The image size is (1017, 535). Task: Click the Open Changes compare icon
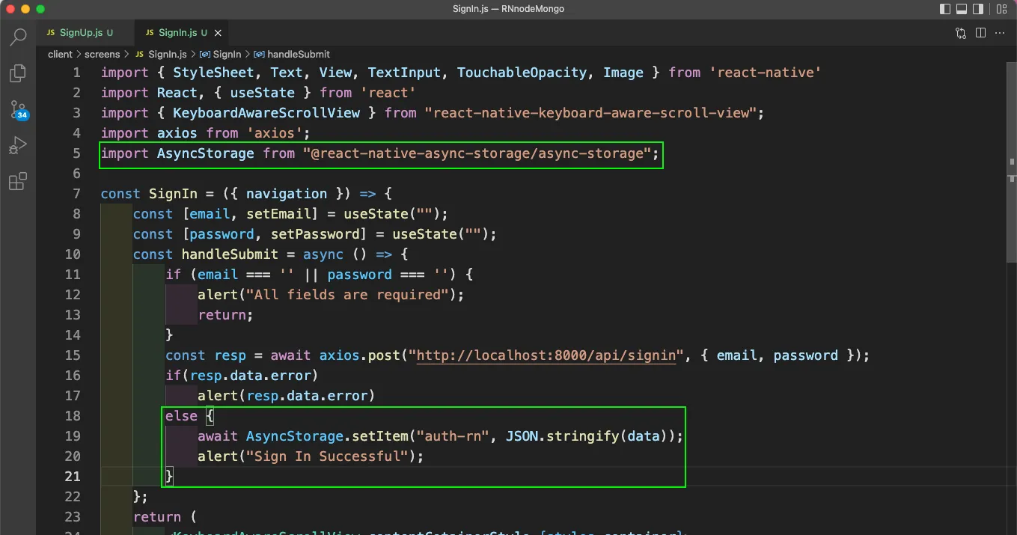coord(961,33)
